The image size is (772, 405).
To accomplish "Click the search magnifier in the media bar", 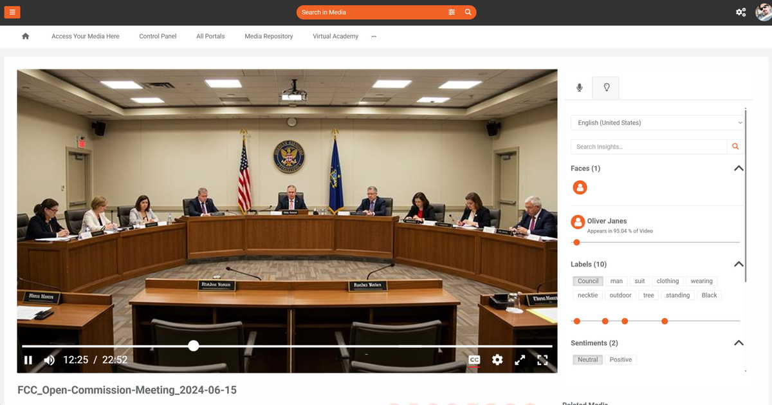I will (468, 12).
